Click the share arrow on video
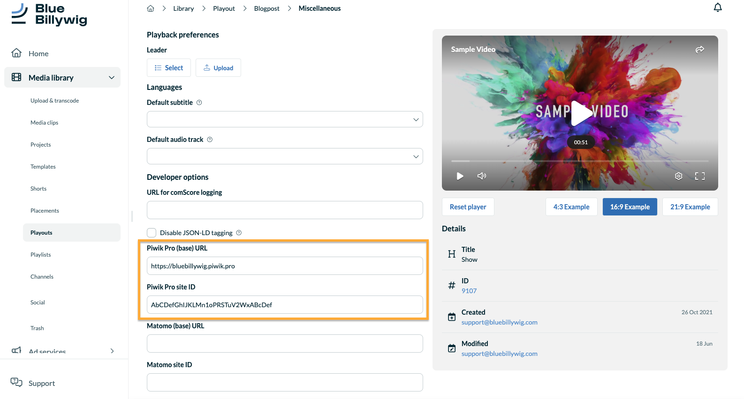The height and width of the screenshot is (399, 744). point(700,49)
